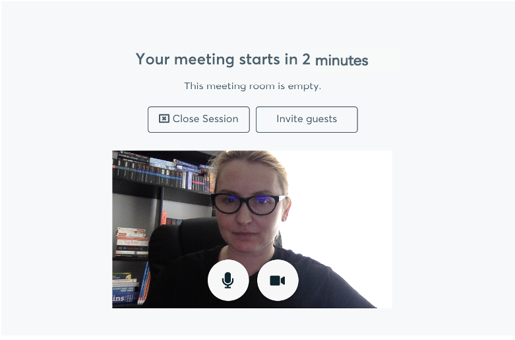Open the Invite guests dialog

307,119
